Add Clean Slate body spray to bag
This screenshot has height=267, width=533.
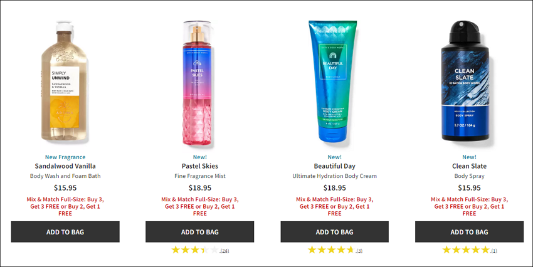(x=469, y=232)
